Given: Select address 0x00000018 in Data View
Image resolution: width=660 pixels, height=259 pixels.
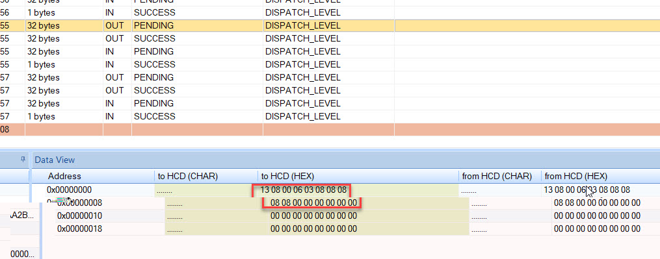Looking at the screenshot, I should 79,229.
